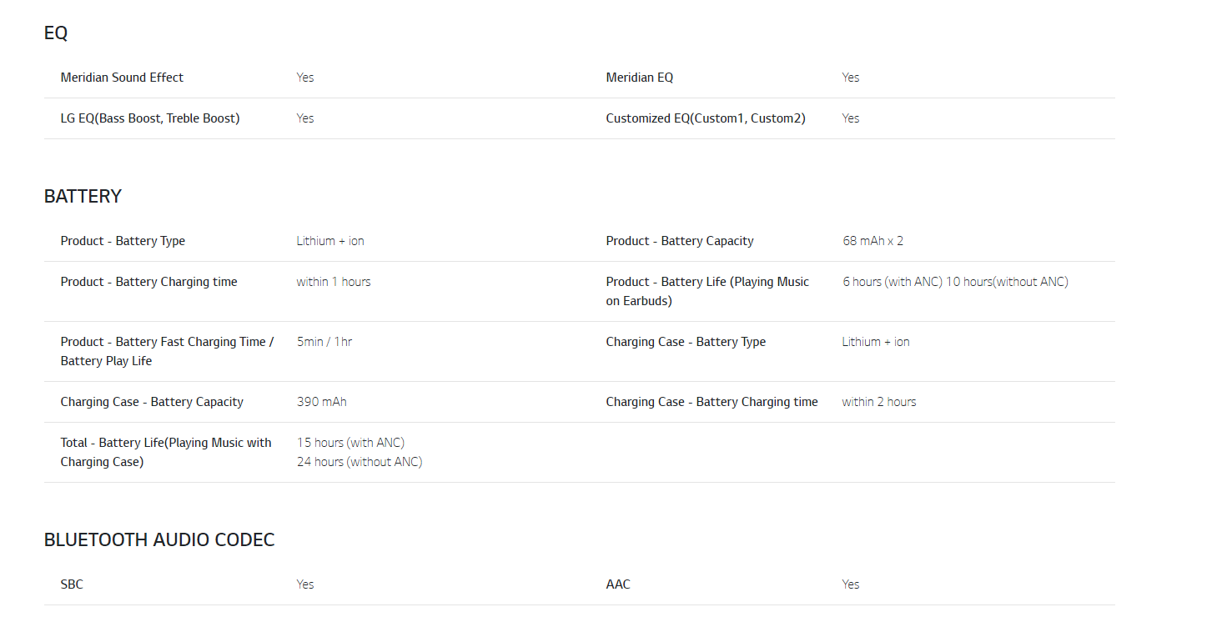Click the within 2 hours charging value
This screenshot has width=1227, height=627.
[x=878, y=402]
